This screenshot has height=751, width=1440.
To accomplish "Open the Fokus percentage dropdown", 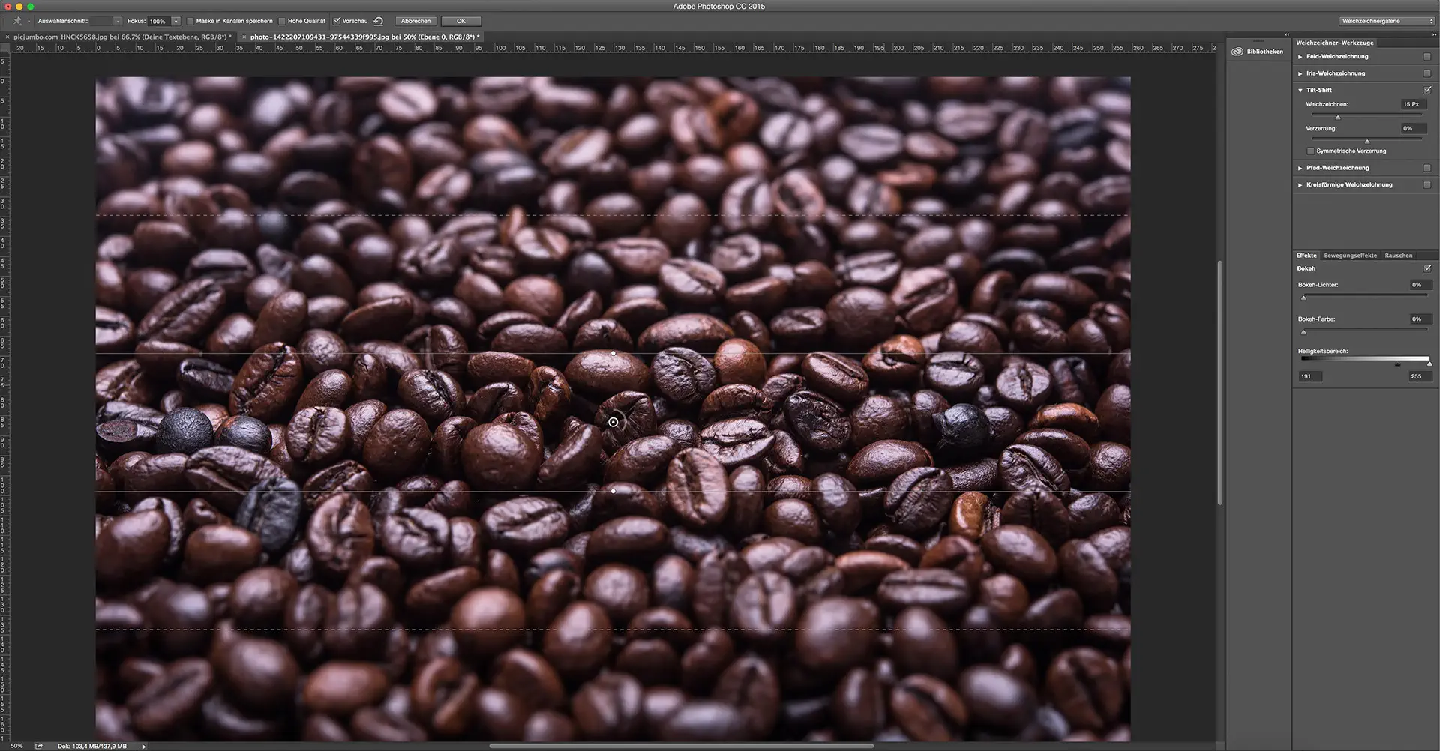I will click(175, 21).
